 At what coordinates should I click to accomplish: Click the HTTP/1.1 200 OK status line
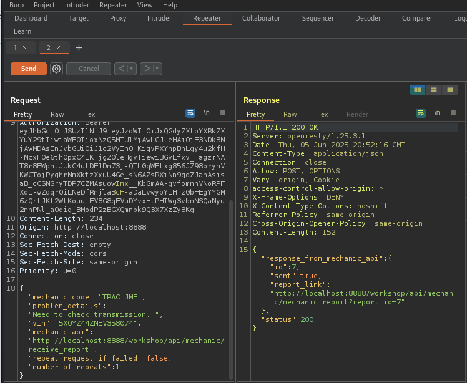point(285,127)
